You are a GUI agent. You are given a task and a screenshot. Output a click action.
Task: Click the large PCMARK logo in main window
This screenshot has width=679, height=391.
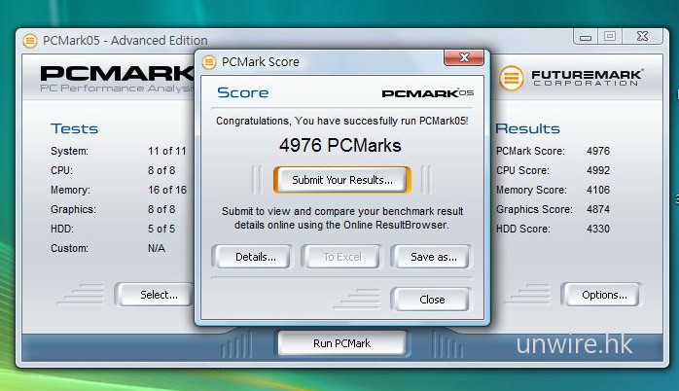pyautogui.click(x=117, y=75)
